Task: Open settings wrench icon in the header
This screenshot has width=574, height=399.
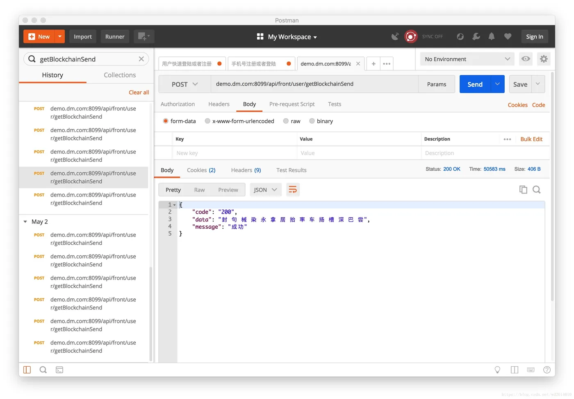Action: point(476,36)
